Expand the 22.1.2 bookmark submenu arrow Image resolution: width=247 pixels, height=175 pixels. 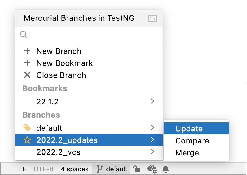coord(153,101)
